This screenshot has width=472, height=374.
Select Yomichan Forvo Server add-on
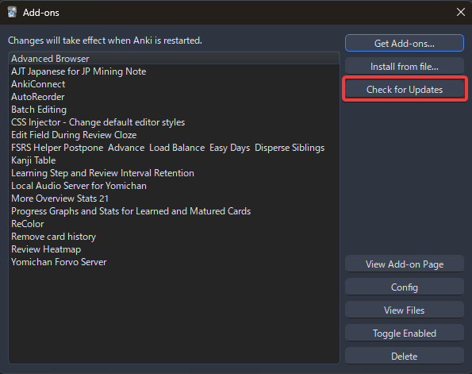[x=174, y=262]
